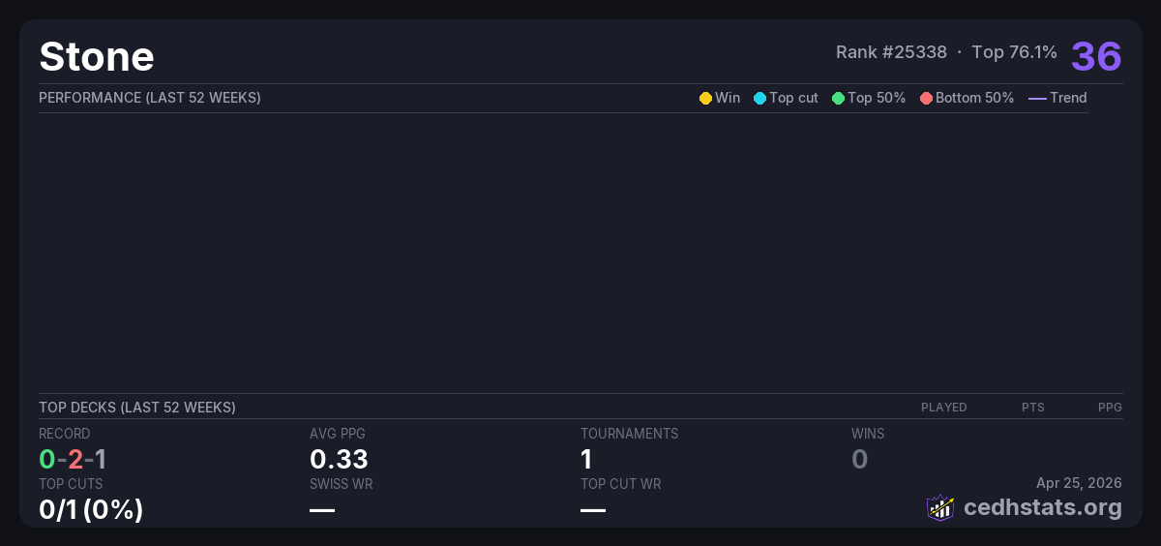Click the Rank #25338 text
The width and height of the screenshot is (1161, 546).
(891, 52)
